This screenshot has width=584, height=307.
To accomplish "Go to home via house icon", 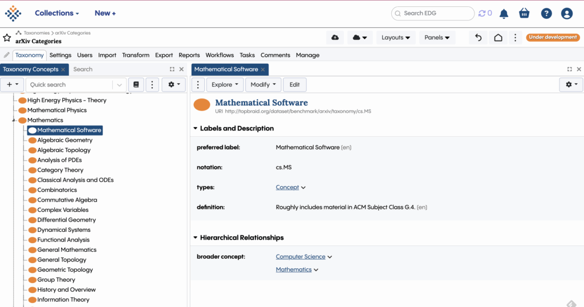I will (498, 38).
